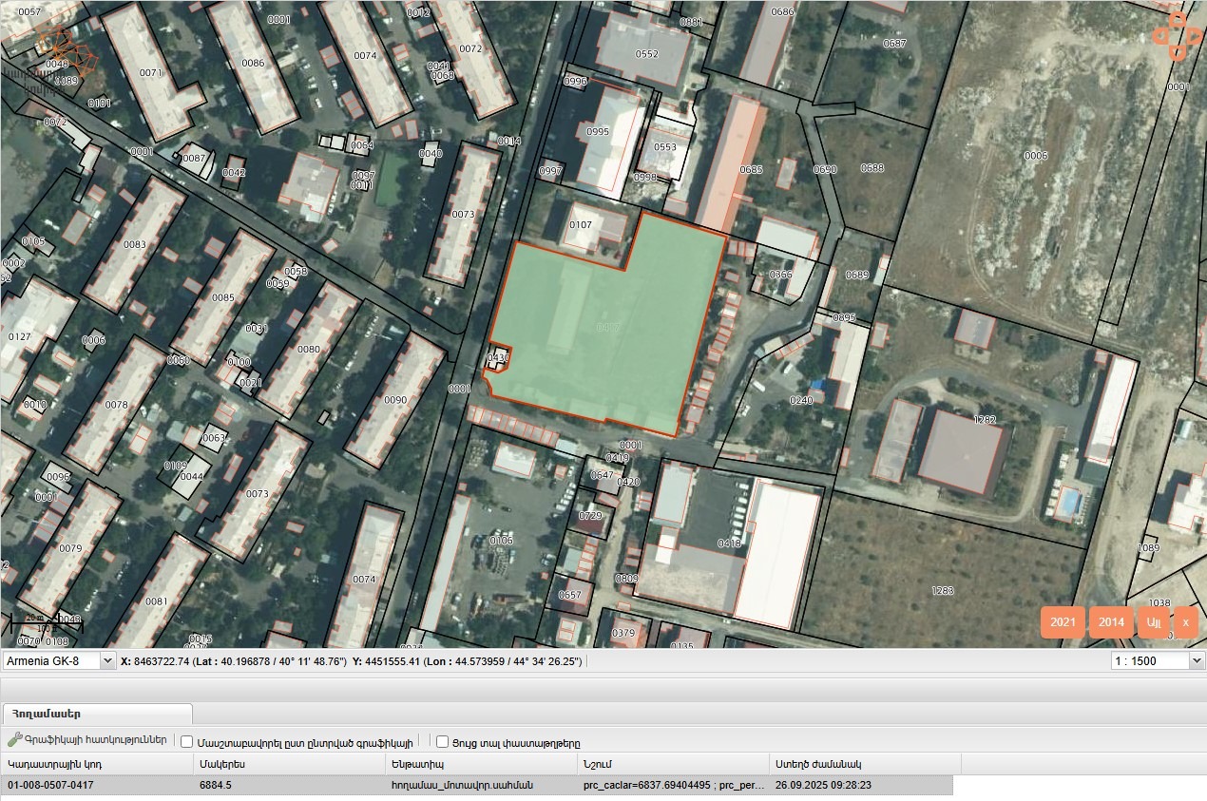Pan the map down with the arrow
Screen dimensions: 1207x801
pos(1178,52)
